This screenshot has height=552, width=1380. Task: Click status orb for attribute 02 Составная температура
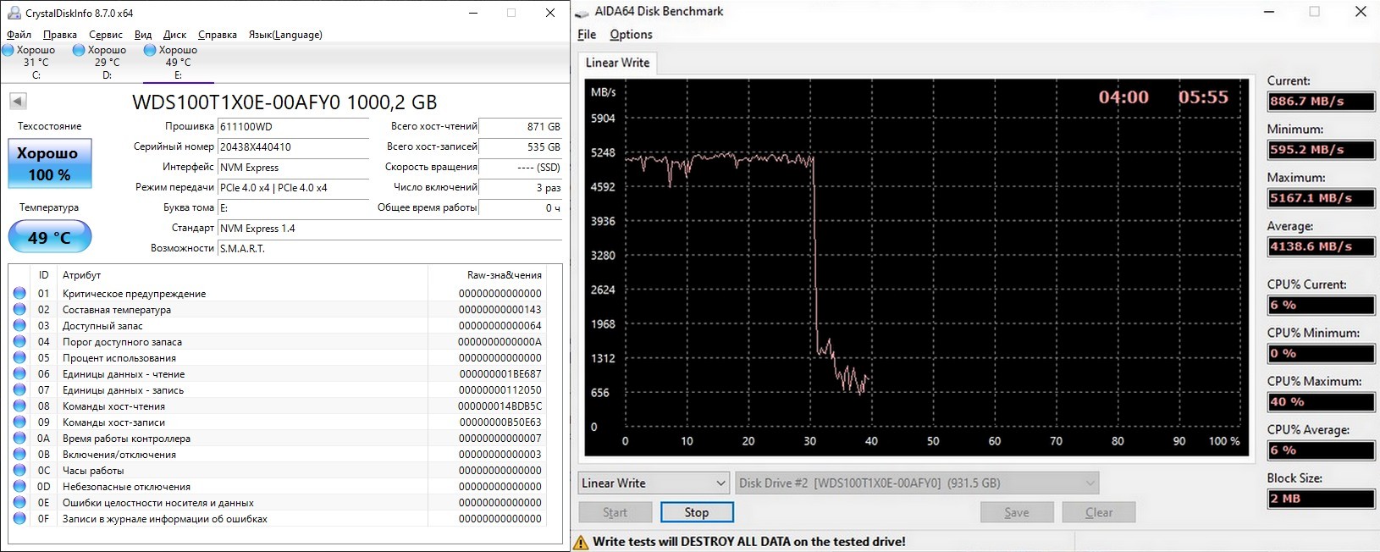tap(19, 309)
